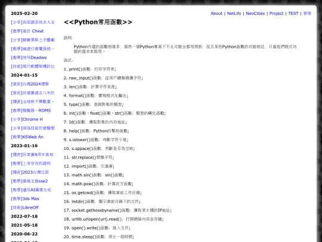
Task: Collapse the 2024-01-15 date section
Action: tap(24, 75)
